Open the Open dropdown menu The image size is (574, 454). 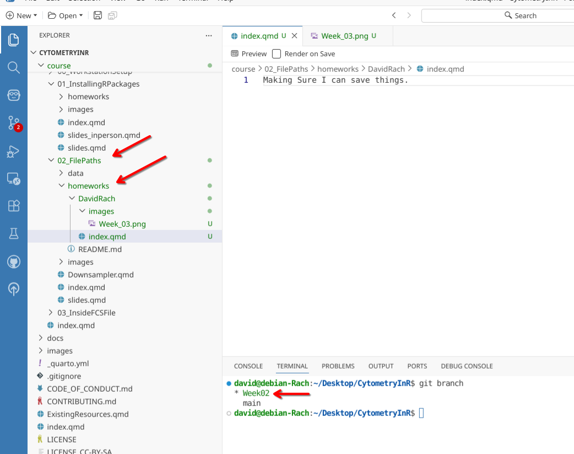coord(65,15)
